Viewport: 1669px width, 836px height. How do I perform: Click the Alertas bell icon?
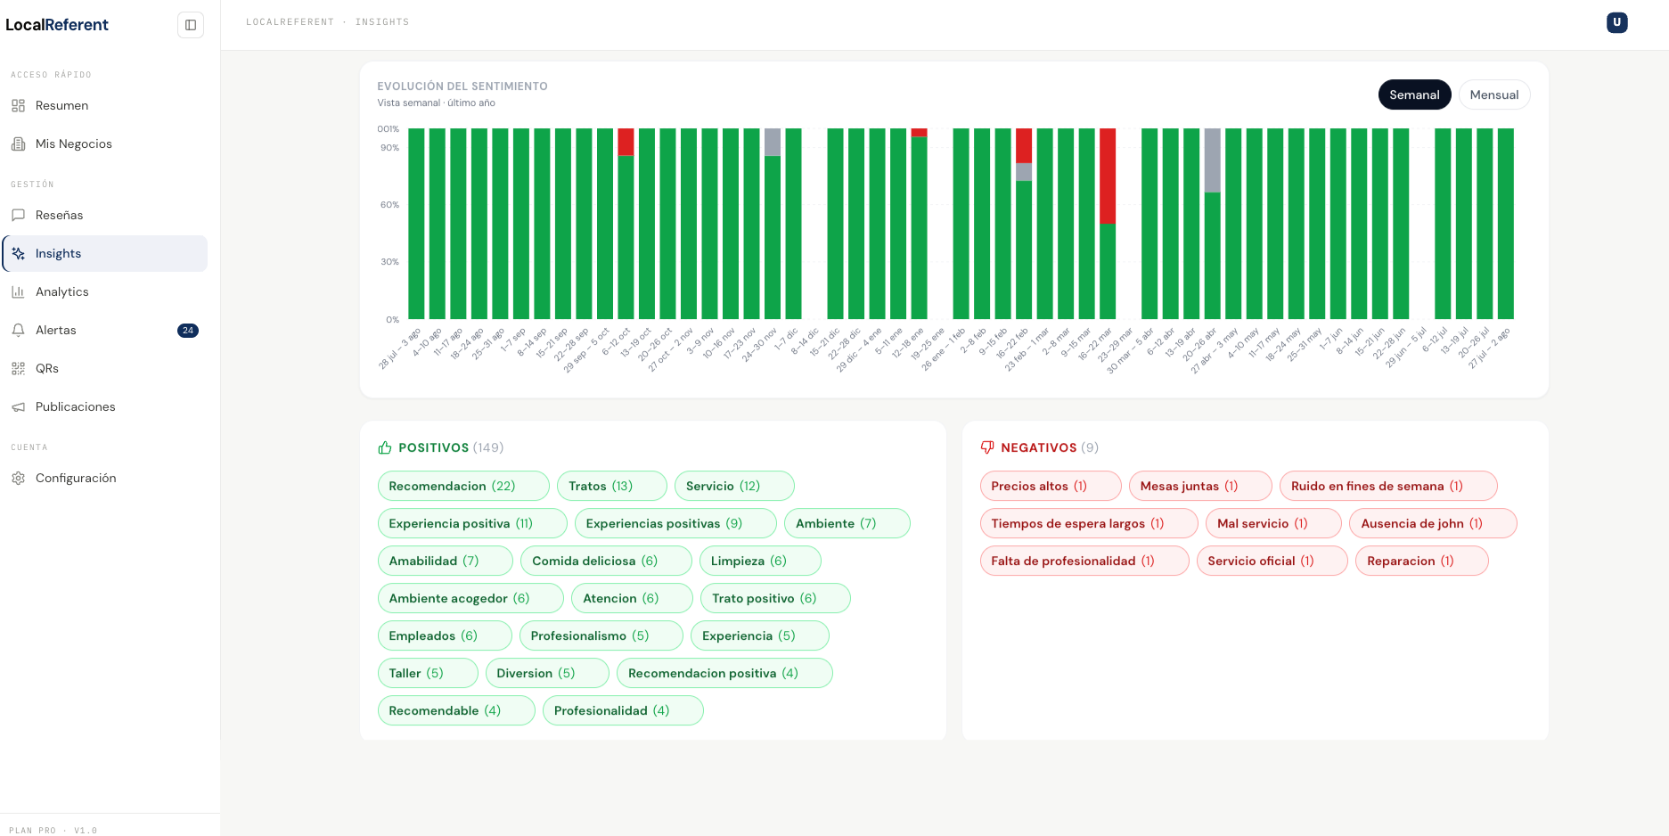(18, 330)
